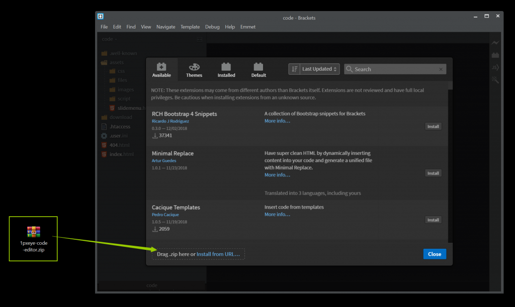This screenshot has height=307, width=515.
Task: Clear the search with the X icon
Action: pos(441,69)
